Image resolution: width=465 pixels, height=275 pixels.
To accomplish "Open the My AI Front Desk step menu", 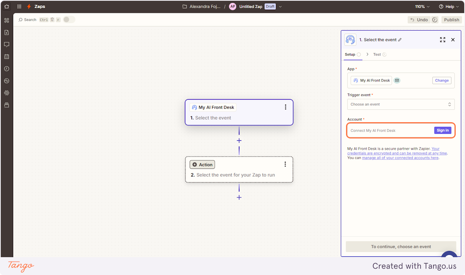I will (286, 107).
